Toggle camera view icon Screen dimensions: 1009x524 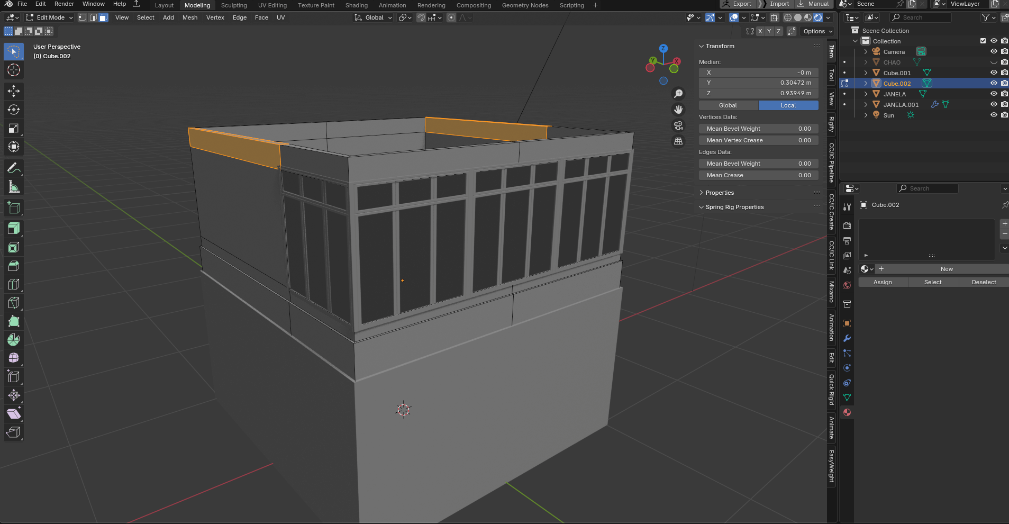(x=678, y=125)
